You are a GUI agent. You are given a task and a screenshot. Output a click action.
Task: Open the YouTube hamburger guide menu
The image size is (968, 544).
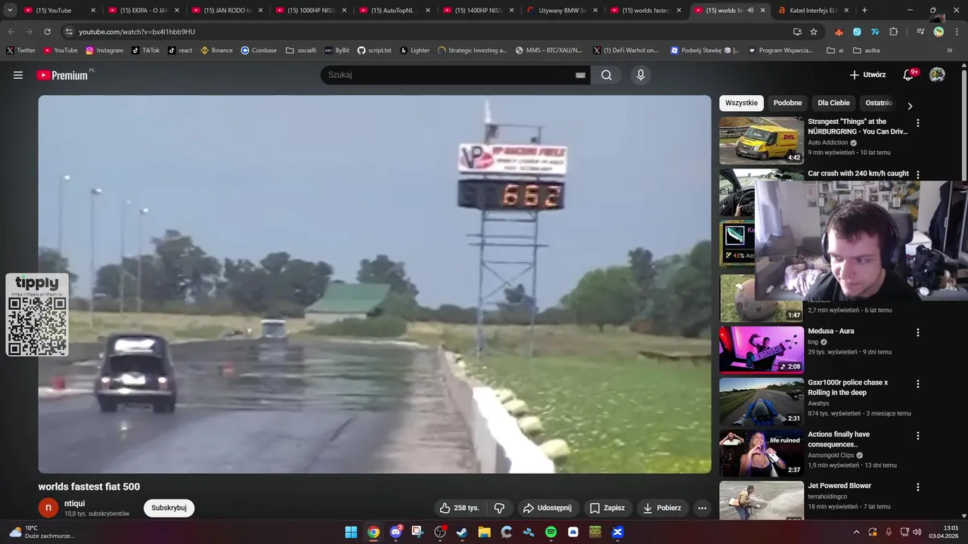tap(18, 75)
